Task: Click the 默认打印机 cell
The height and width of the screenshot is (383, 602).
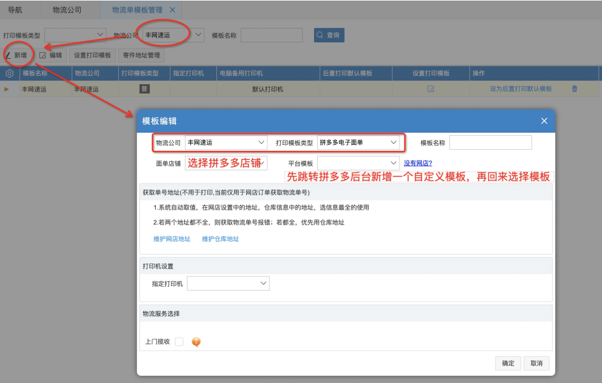Action: point(267,89)
